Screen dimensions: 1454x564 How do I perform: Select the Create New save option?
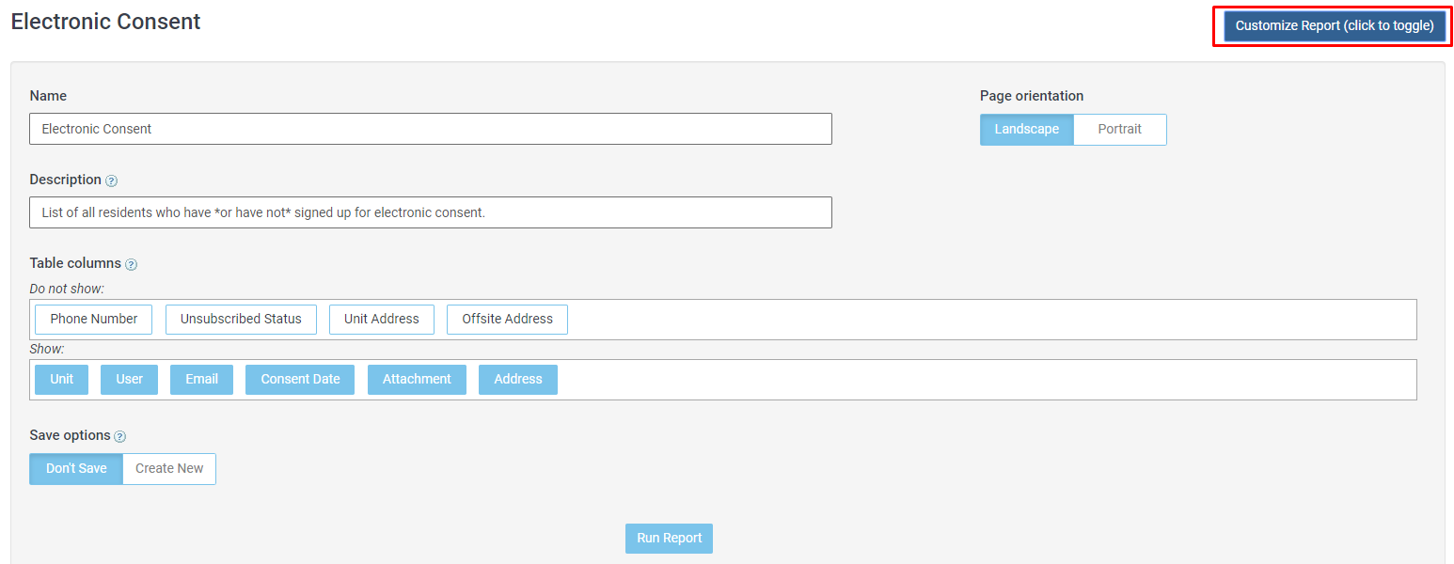point(169,469)
